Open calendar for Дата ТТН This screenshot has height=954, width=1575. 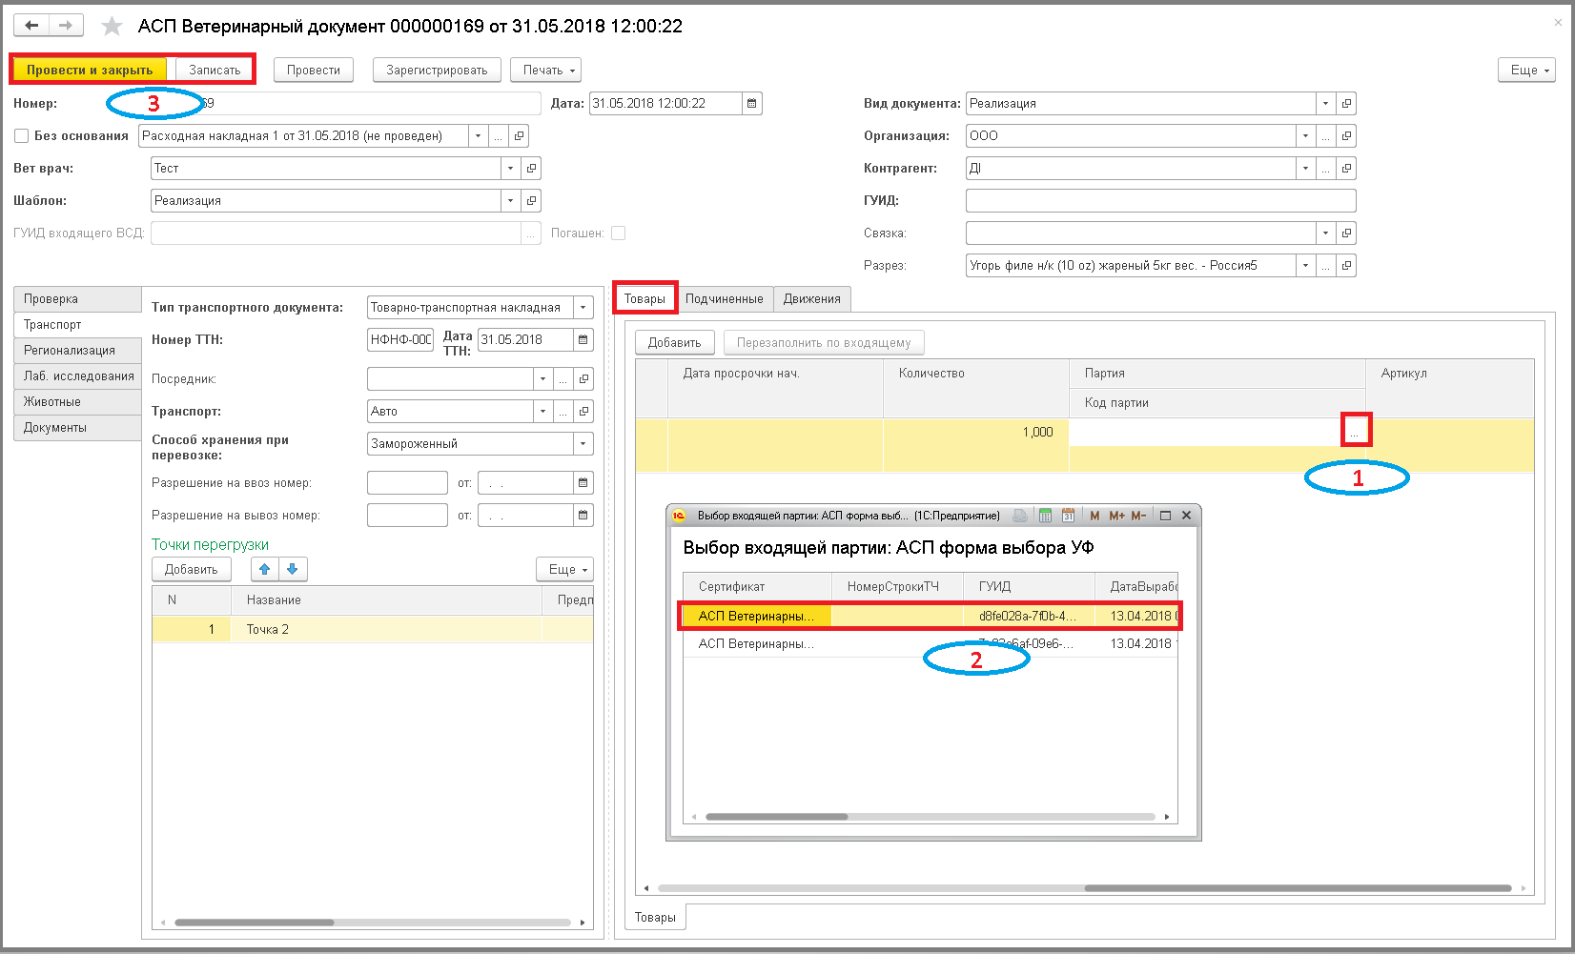[583, 339]
